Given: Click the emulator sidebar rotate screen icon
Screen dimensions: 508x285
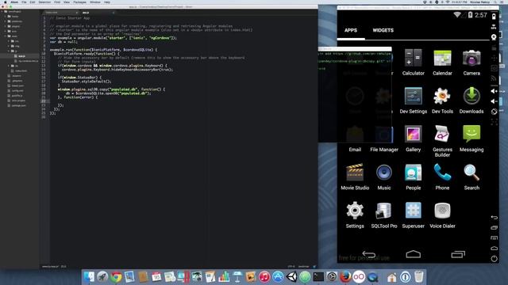Looking at the screenshot, I should (x=494, y=112).
